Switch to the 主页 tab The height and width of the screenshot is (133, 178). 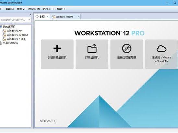(x=42, y=17)
